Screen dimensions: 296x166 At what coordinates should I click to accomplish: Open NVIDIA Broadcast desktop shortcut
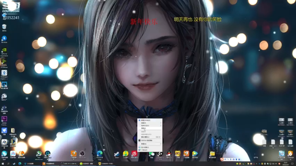point(4,63)
